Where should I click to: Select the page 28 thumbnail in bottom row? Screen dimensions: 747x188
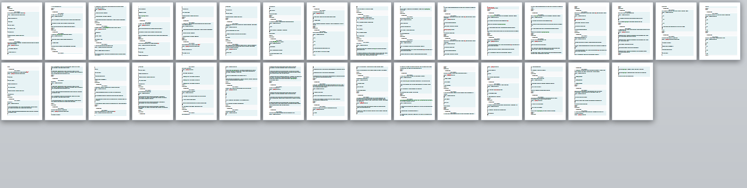point(458,91)
